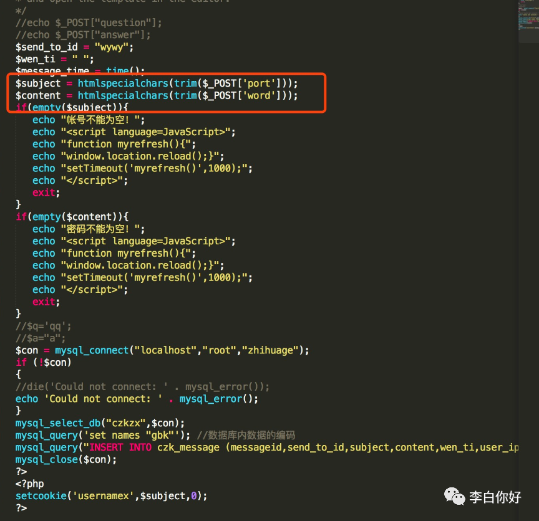The height and width of the screenshot is (521, 539).
Task: Select the "wywy" string value
Action: [112, 47]
